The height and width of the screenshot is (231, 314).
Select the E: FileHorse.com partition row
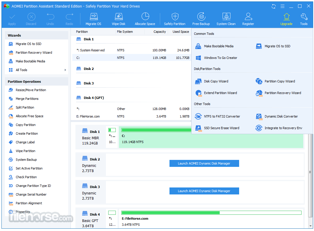(131, 116)
